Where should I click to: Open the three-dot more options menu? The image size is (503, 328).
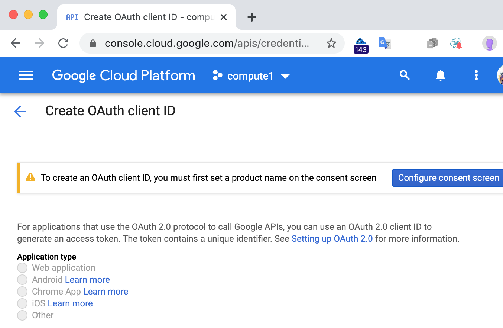(x=476, y=75)
